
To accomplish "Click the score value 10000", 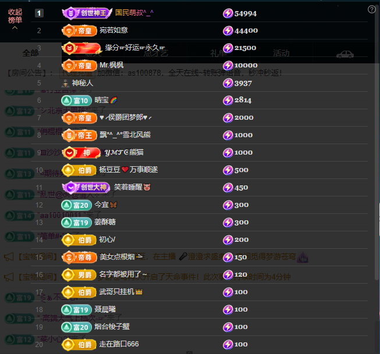I will [x=246, y=65].
